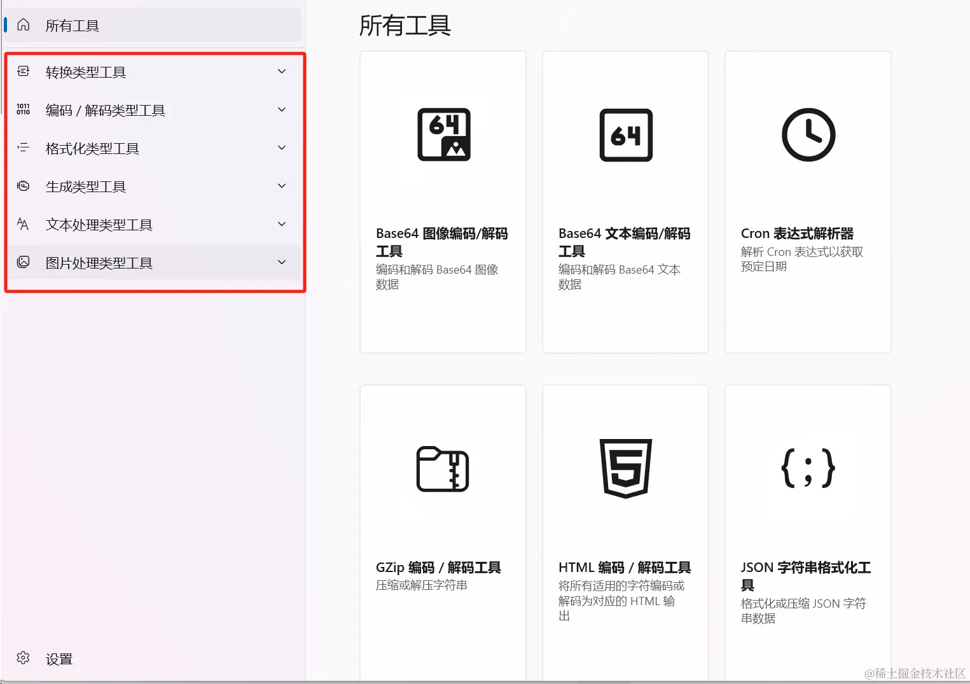Open the JSON formatter braces icon
The height and width of the screenshot is (684, 970).
pos(808,470)
